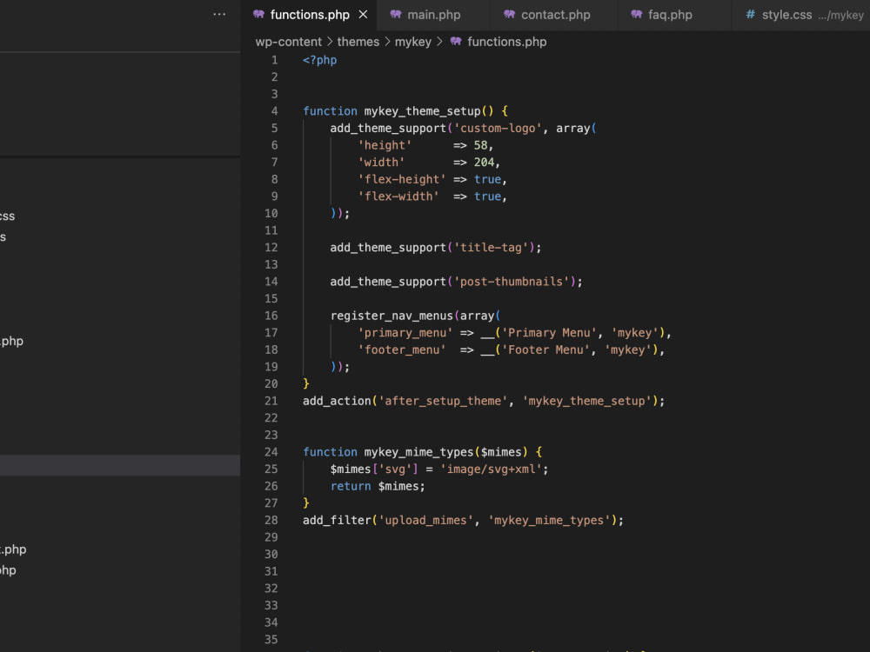Select mykey in the breadcrumb
The width and height of the screenshot is (870, 652).
412,42
